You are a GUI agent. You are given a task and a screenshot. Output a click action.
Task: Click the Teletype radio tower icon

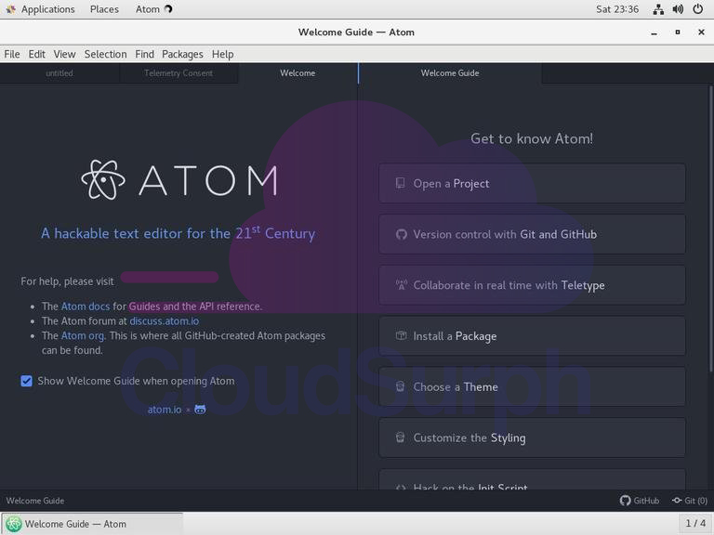[402, 285]
